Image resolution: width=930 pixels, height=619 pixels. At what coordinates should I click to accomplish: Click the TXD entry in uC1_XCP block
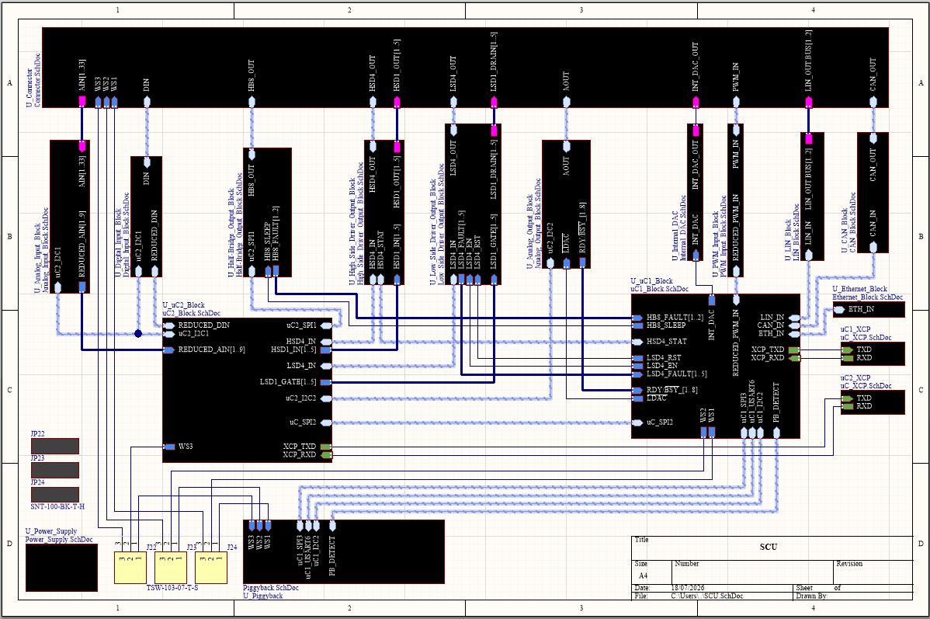point(857,349)
